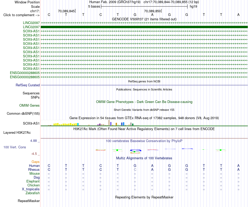Click the OMIM Genes track label
Viewport: 248px width, 207px height.
click(29, 106)
